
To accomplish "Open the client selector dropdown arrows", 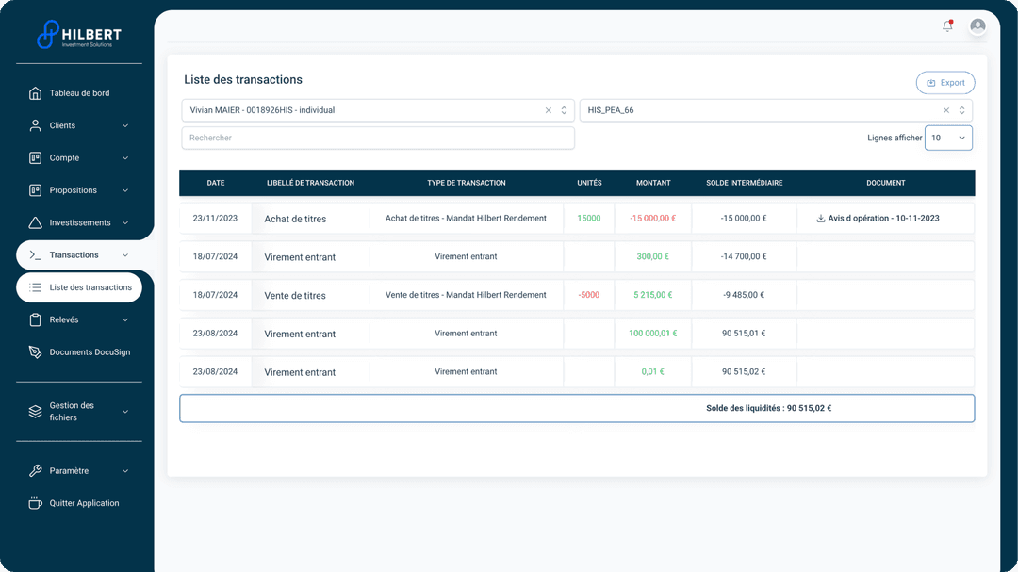I will [x=564, y=110].
